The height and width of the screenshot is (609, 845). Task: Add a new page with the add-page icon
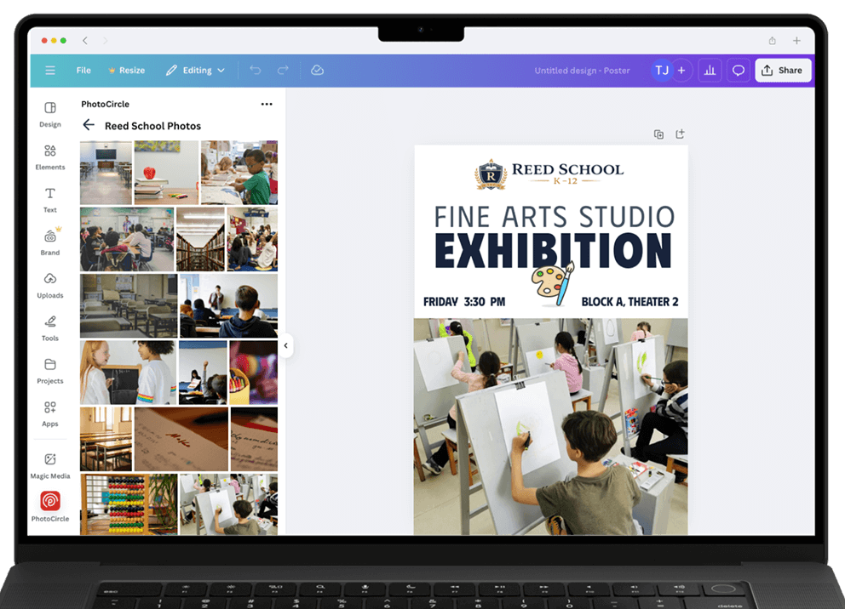point(680,134)
